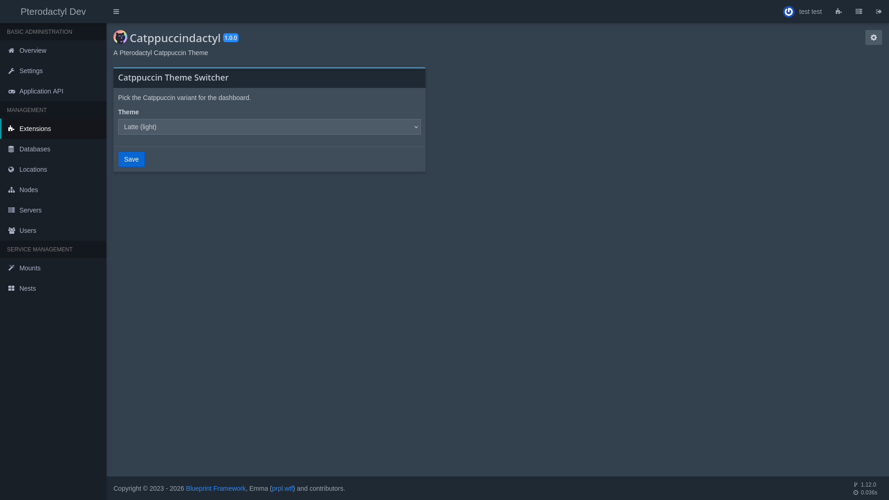Image resolution: width=889 pixels, height=500 pixels.
Task: Click the Catppuccindactyl cat logo
Action: 120,37
